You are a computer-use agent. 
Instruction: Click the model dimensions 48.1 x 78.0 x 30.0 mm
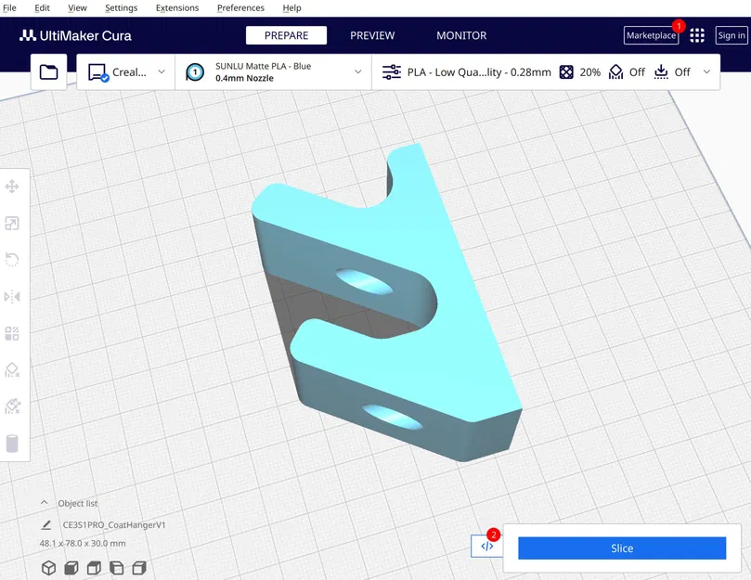(83, 543)
